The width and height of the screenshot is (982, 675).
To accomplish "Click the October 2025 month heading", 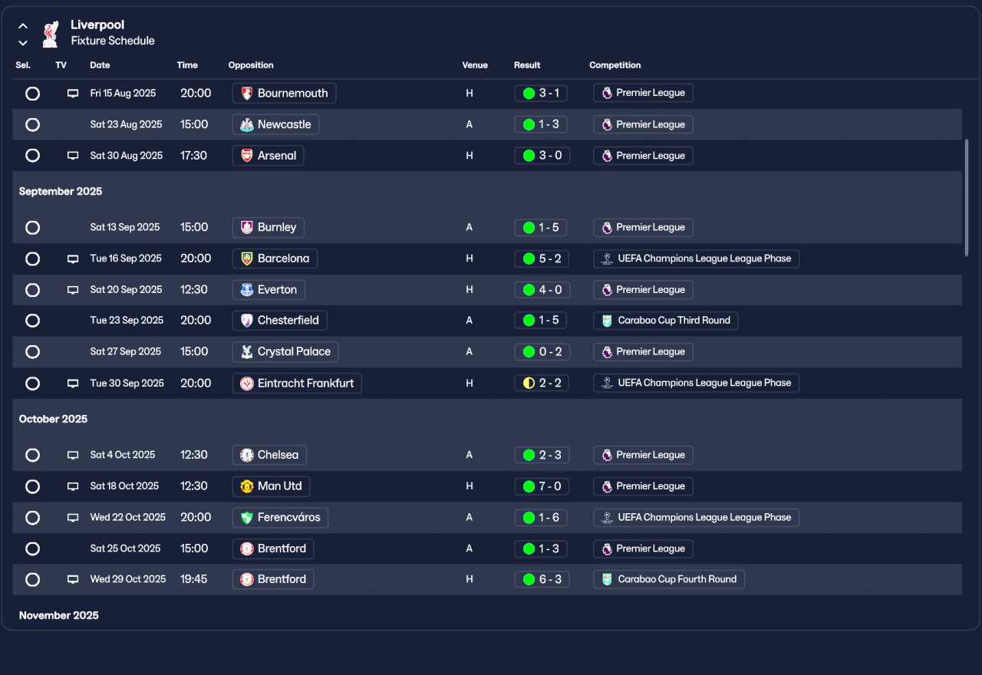I will pyautogui.click(x=54, y=420).
